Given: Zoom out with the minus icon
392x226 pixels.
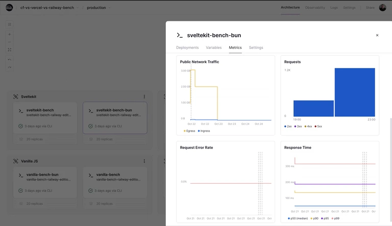Looking at the screenshot, I should pos(10,42).
